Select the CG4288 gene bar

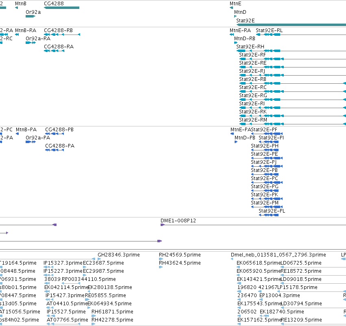[x=61, y=8]
